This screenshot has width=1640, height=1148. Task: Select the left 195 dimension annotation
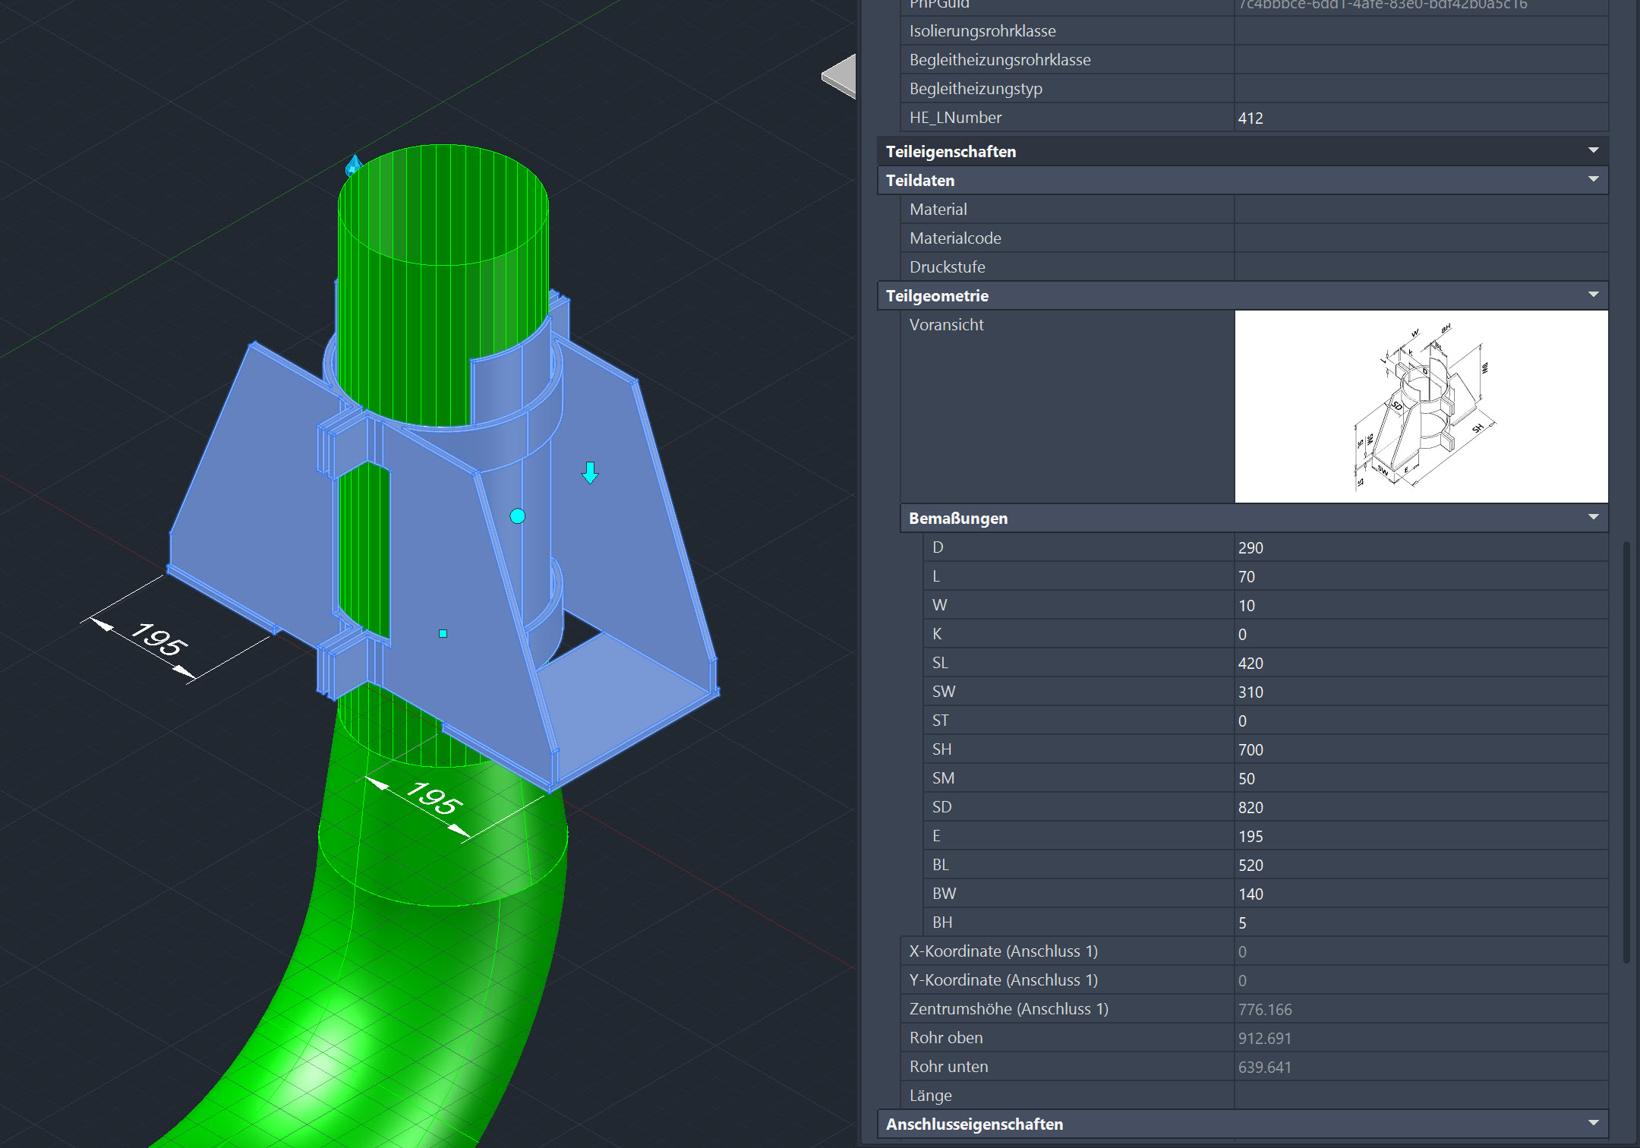(x=158, y=639)
